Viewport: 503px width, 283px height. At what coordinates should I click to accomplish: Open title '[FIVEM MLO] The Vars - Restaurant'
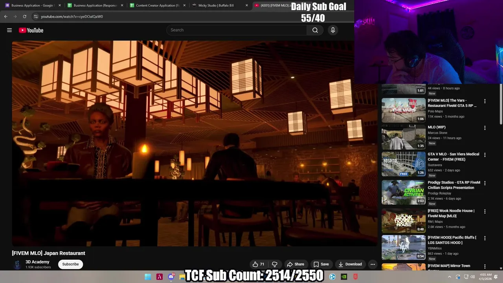(452, 103)
